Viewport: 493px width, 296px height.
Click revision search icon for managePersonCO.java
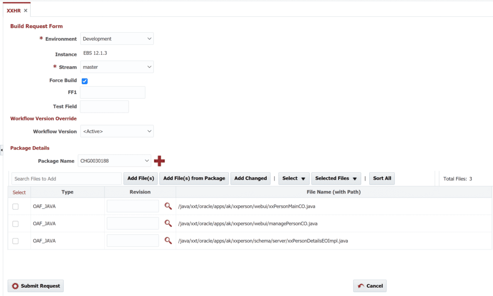click(x=168, y=223)
